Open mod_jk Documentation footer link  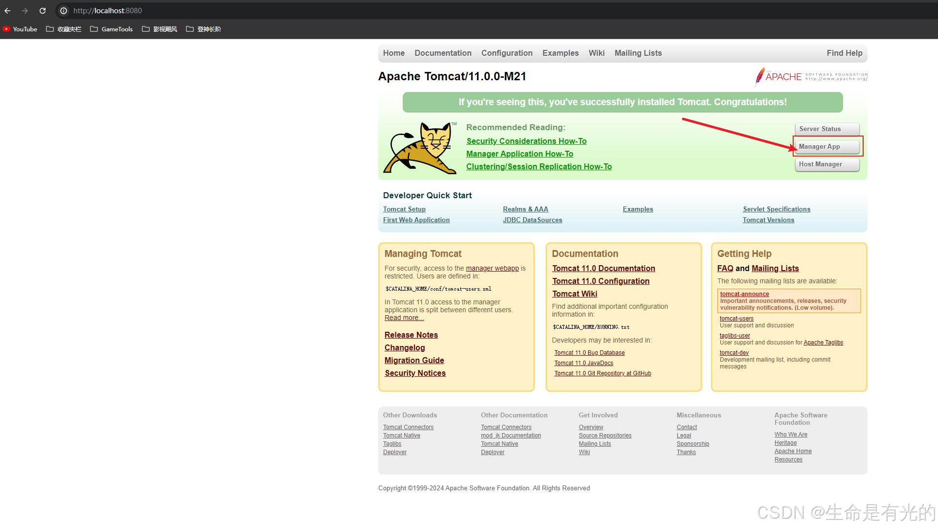pyautogui.click(x=511, y=436)
